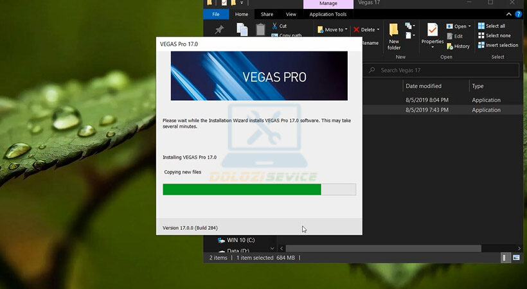Select the WIN 10 (C:) drive
The height and width of the screenshot is (289, 527).
240,240
